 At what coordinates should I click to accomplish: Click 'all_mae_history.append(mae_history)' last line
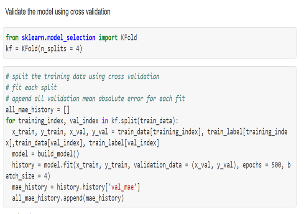tap(68, 198)
